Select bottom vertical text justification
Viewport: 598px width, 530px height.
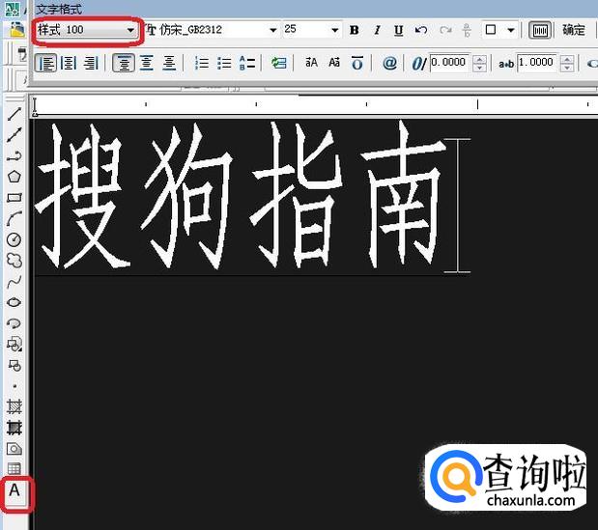coord(169,63)
